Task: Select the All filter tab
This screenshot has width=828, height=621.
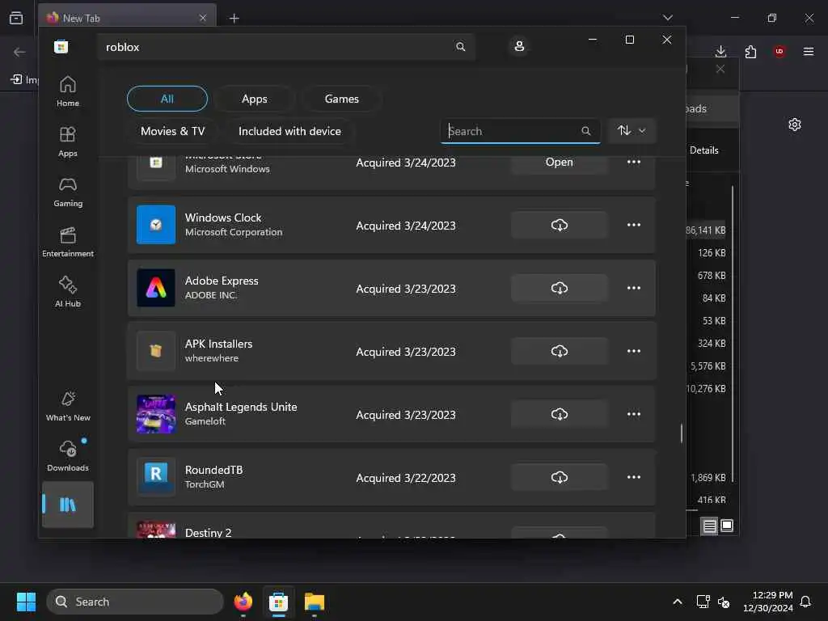Action: [167, 99]
